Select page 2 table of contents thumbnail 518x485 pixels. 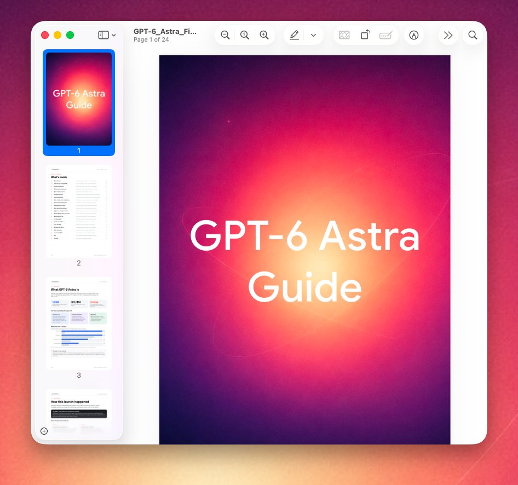[79, 211]
